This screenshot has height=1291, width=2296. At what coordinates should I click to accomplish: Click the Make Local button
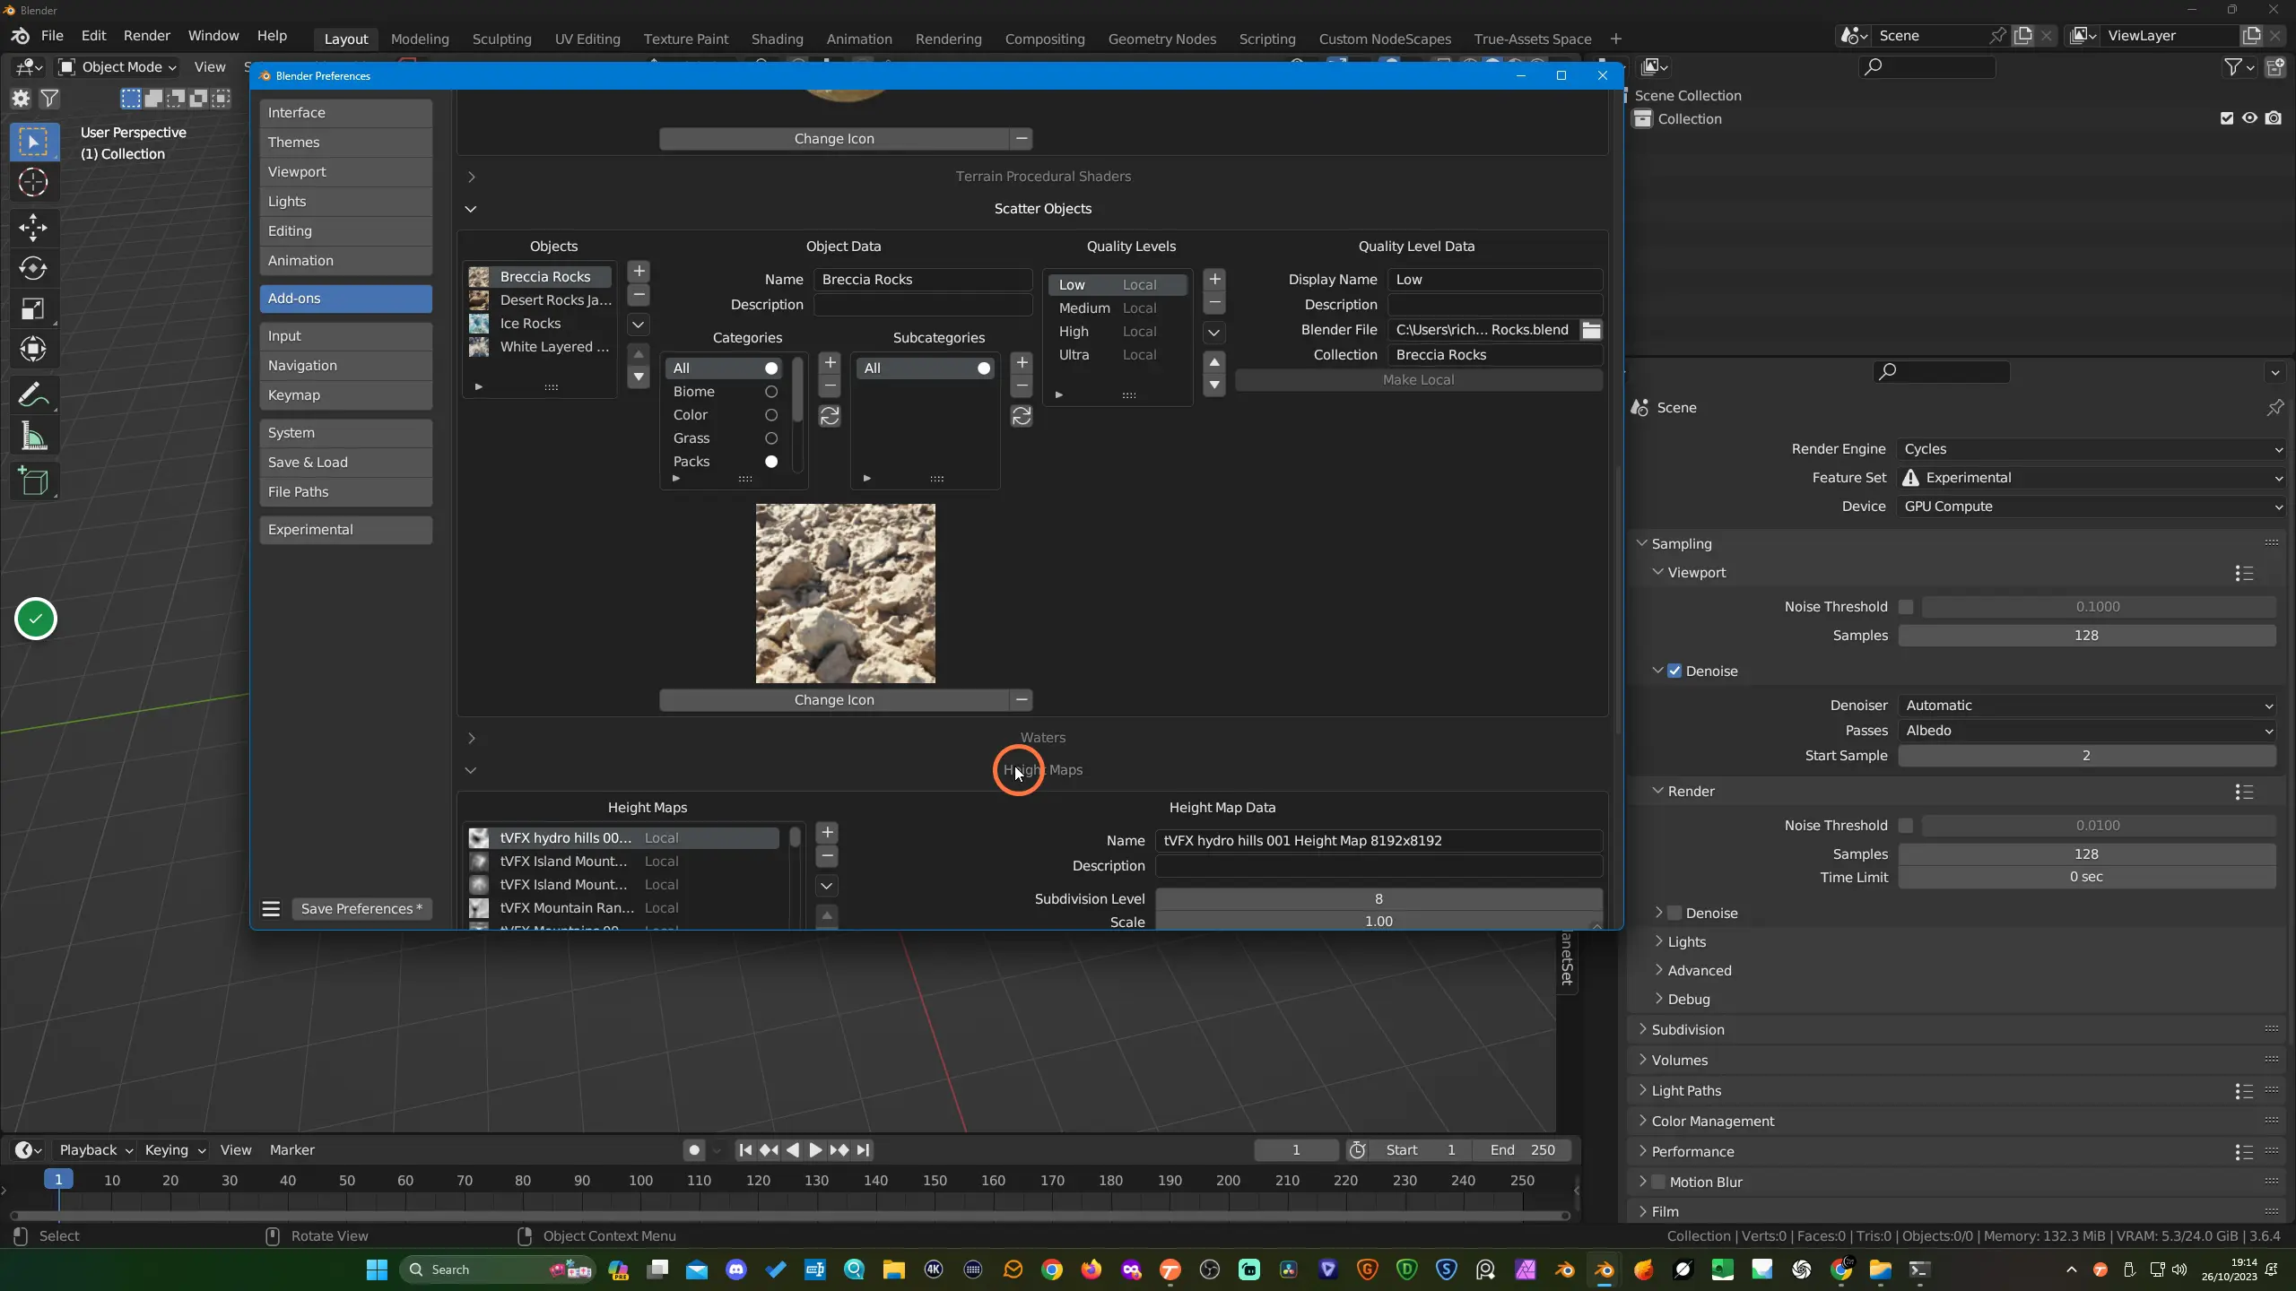pyautogui.click(x=1418, y=380)
